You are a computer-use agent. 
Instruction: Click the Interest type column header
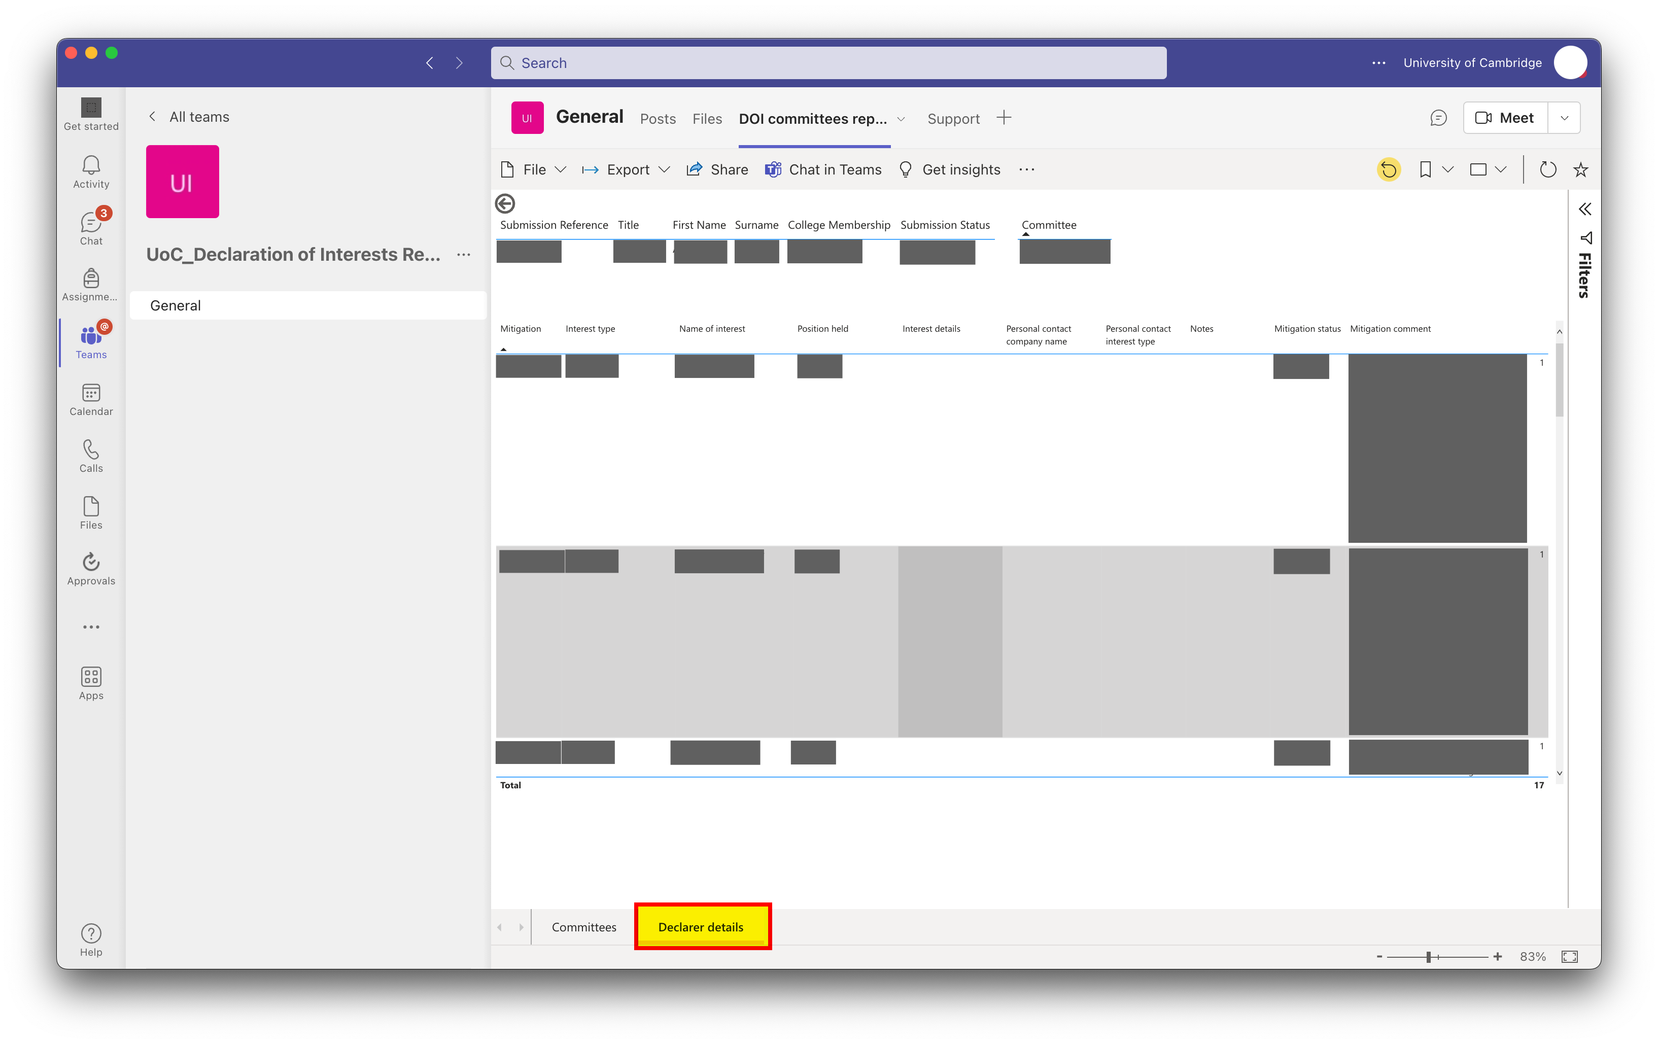point(590,329)
